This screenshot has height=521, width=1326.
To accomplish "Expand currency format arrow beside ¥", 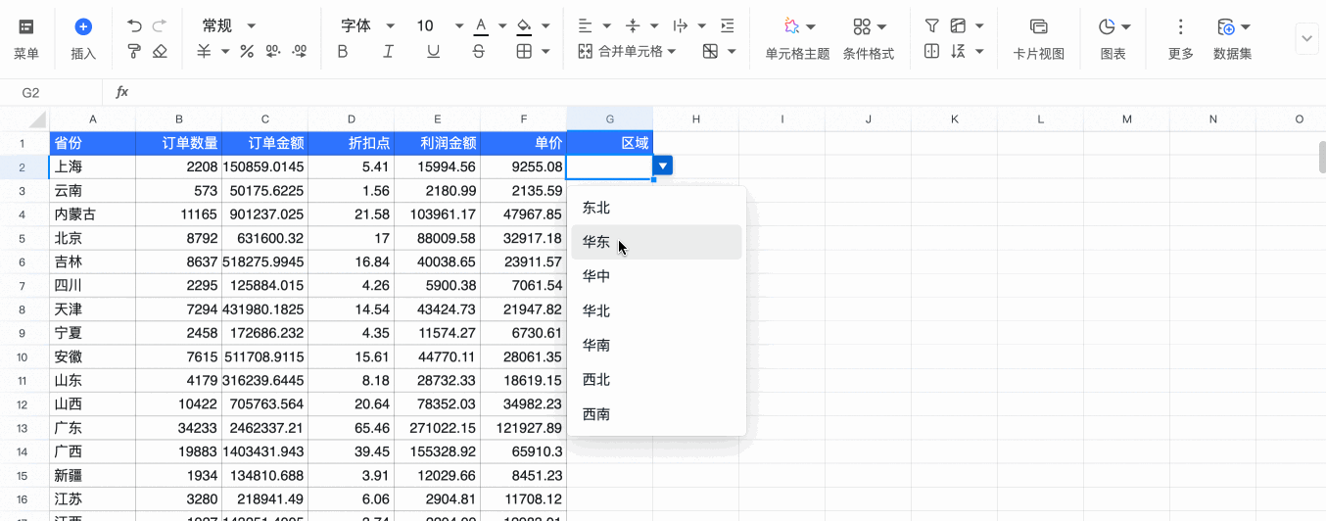I will click(x=225, y=51).
